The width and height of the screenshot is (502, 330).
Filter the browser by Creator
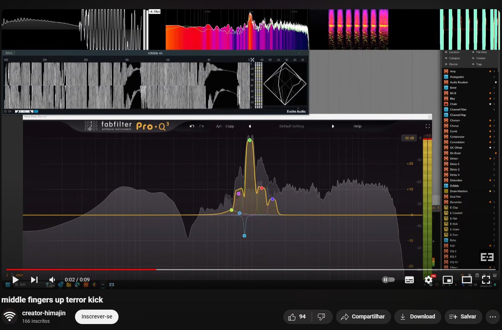(479, 58)
